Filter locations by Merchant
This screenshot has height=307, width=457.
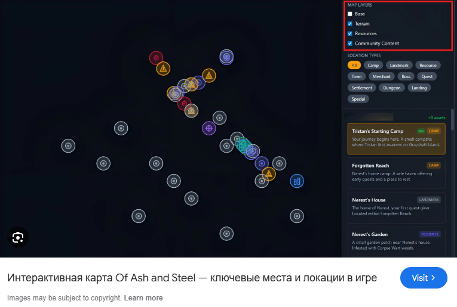tap(382, 76)
